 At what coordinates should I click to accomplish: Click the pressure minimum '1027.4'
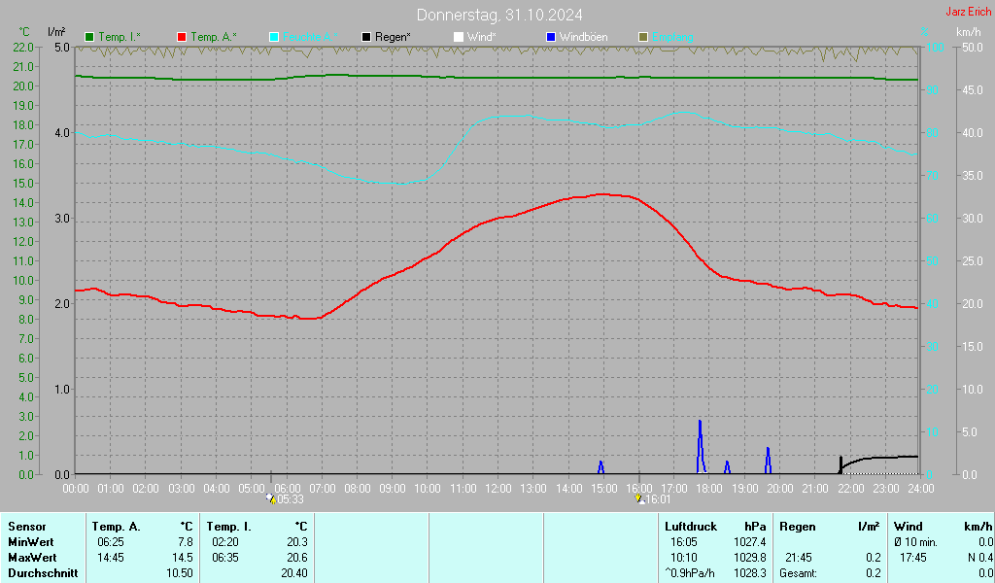(749, 542)
